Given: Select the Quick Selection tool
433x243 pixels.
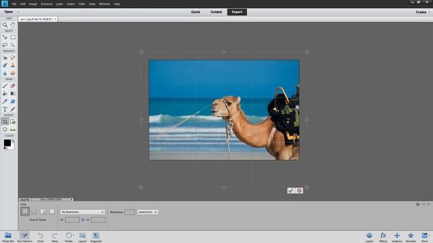Looking at the screenshot, I should click(x=13, y=45).
